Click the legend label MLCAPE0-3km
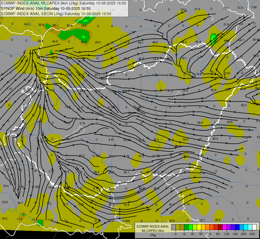 [x=153, y=231]
